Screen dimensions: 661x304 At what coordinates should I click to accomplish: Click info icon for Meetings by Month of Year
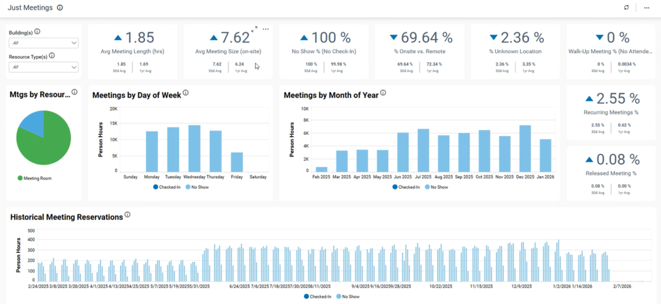coord(383,93)
